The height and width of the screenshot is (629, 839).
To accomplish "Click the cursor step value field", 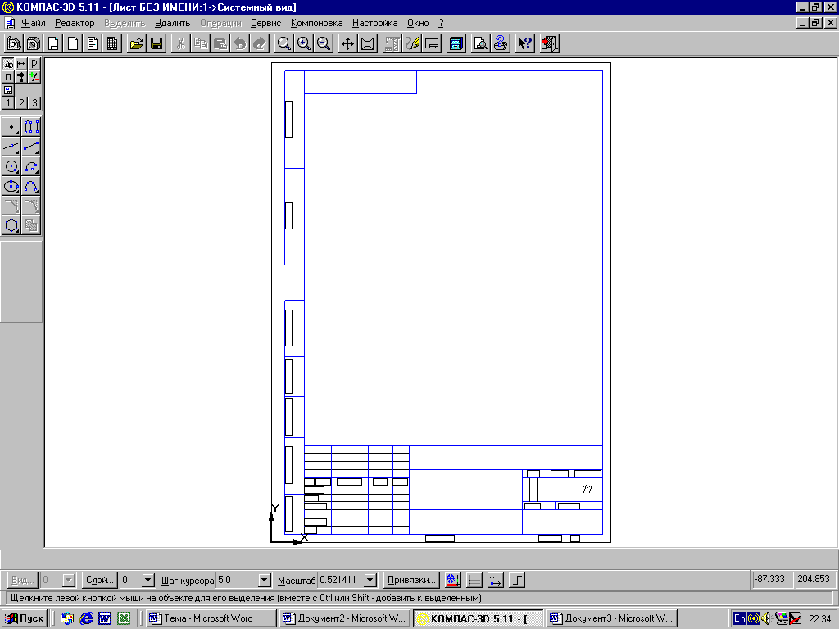I will (237, 580).
